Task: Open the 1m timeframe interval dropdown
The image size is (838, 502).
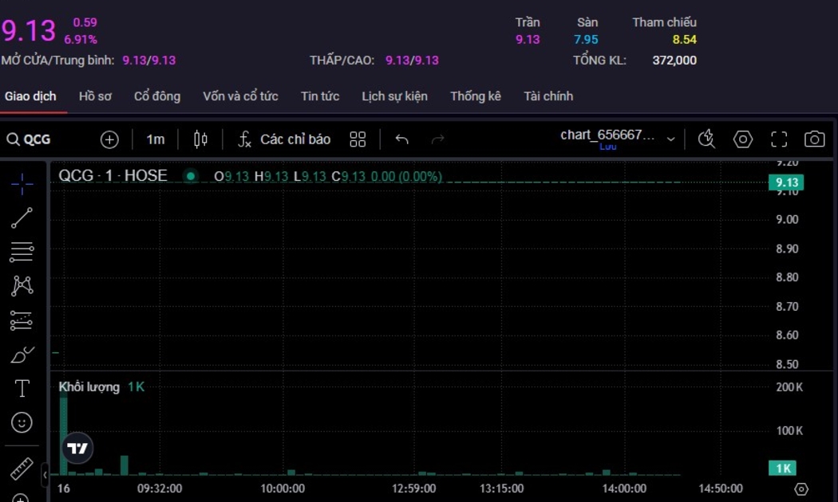Action: pyautogui.click(x=156, y=139)
